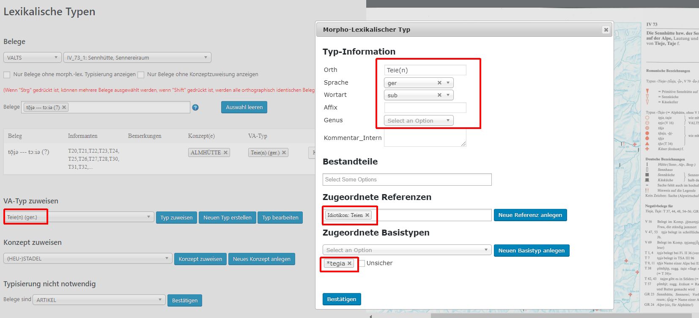The image size is (699, 318).
Task: Enable 'Nur Belege ohne Konzeptzuweisung anzeigen'
Action: (x=141, y=75)
